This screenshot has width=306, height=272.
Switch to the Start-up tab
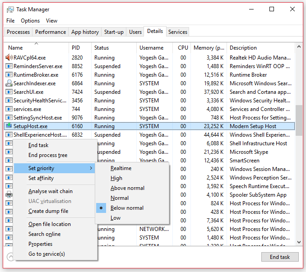point(114,32)
